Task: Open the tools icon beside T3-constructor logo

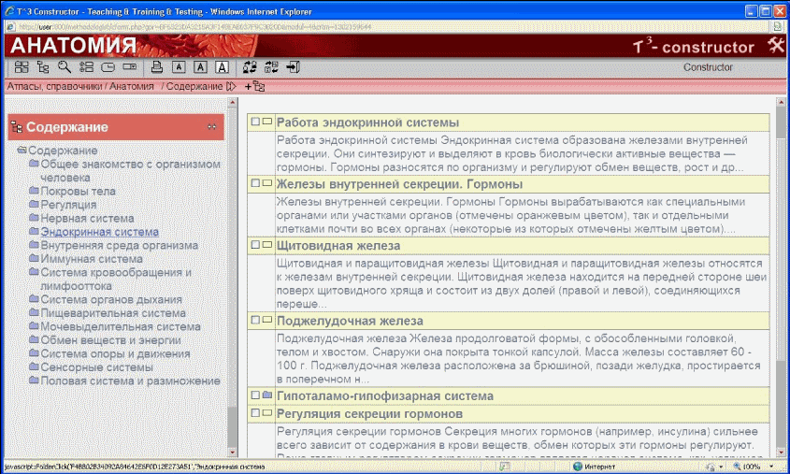Action: click(x=775, y=46)
